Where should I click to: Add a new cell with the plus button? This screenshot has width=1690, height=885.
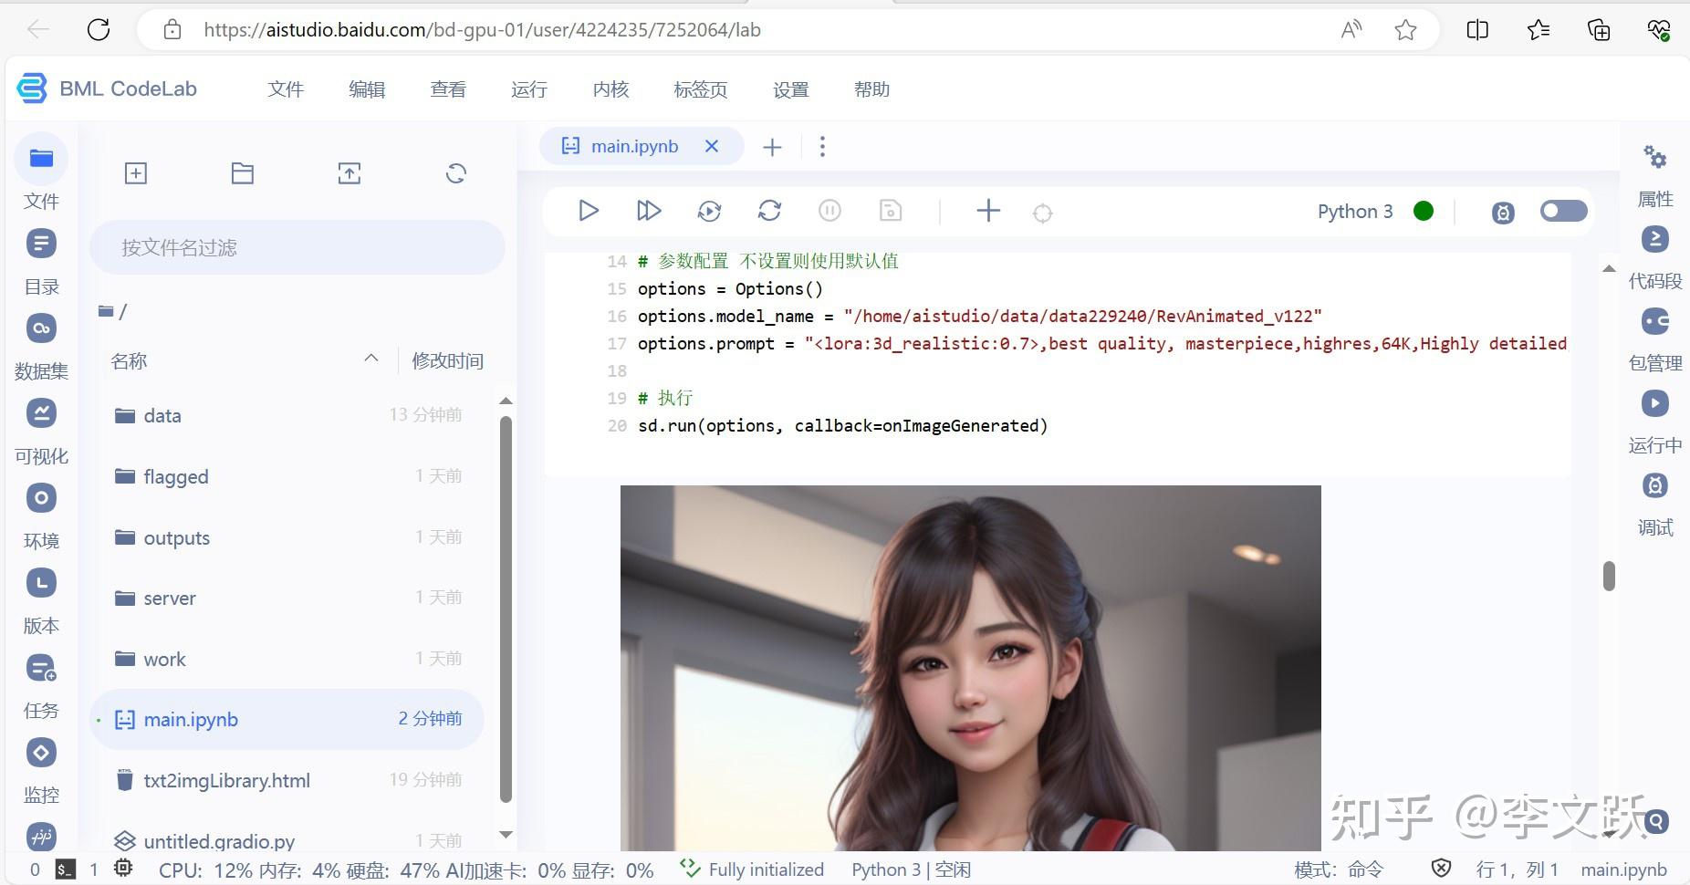tap(987, 211)
